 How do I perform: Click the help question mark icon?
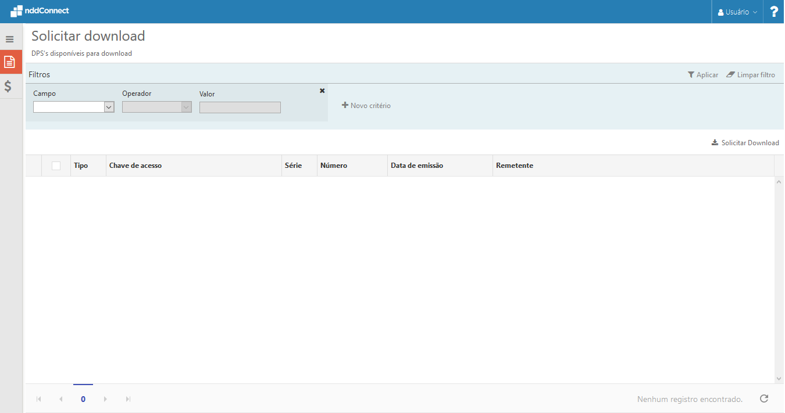pos(773,12)
